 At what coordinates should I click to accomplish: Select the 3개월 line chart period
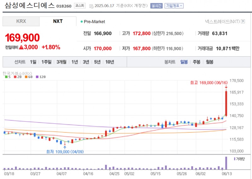[x=61, y=62]
